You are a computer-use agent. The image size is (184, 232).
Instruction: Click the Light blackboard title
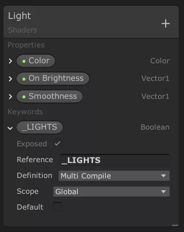[19, 16]
